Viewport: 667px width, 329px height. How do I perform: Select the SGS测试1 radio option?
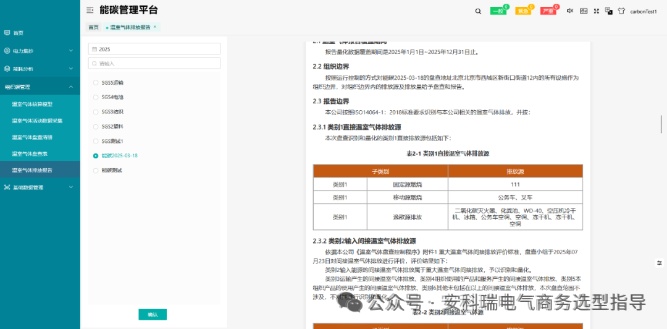96,141
